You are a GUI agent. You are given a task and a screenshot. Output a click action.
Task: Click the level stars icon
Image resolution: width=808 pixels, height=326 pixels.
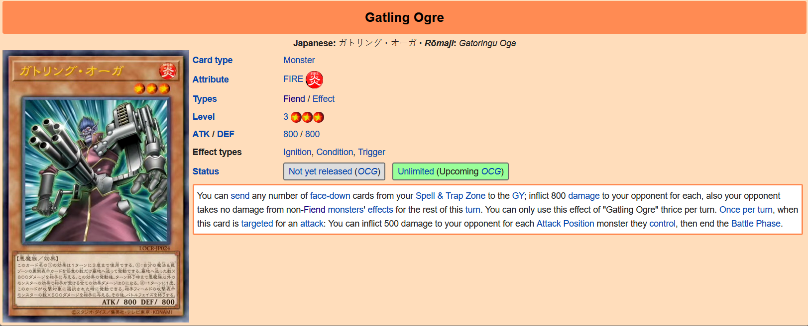click(307, 117)
